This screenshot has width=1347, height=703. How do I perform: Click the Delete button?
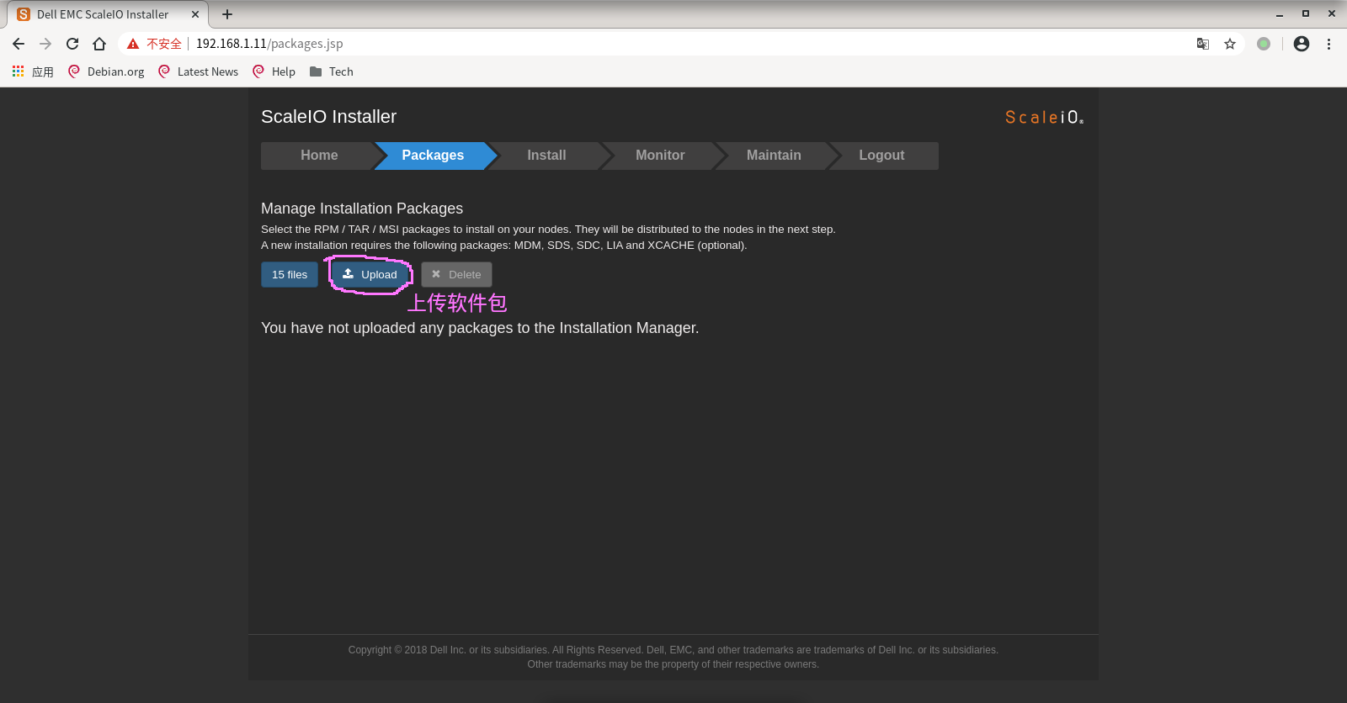456,275
